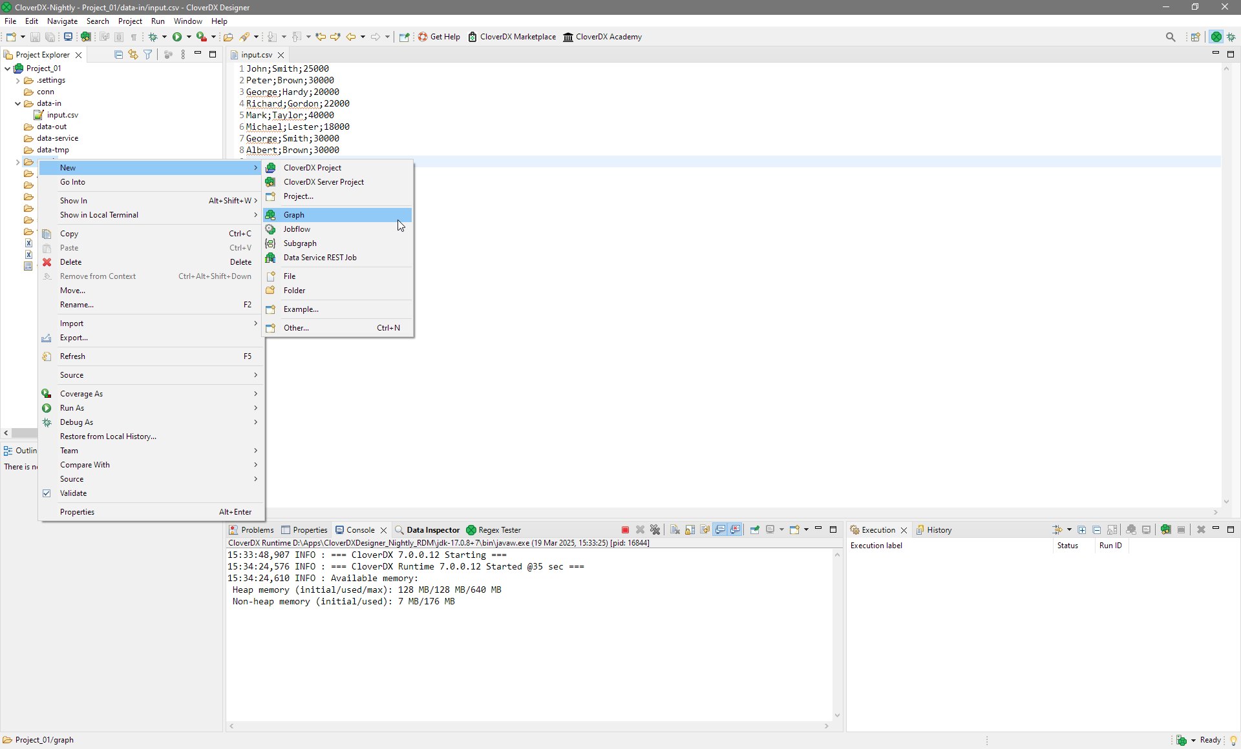This screenshot has width=1241, height=749.
Task: Expand the .settings folder tree node
Action: click(x=17, y=80)
